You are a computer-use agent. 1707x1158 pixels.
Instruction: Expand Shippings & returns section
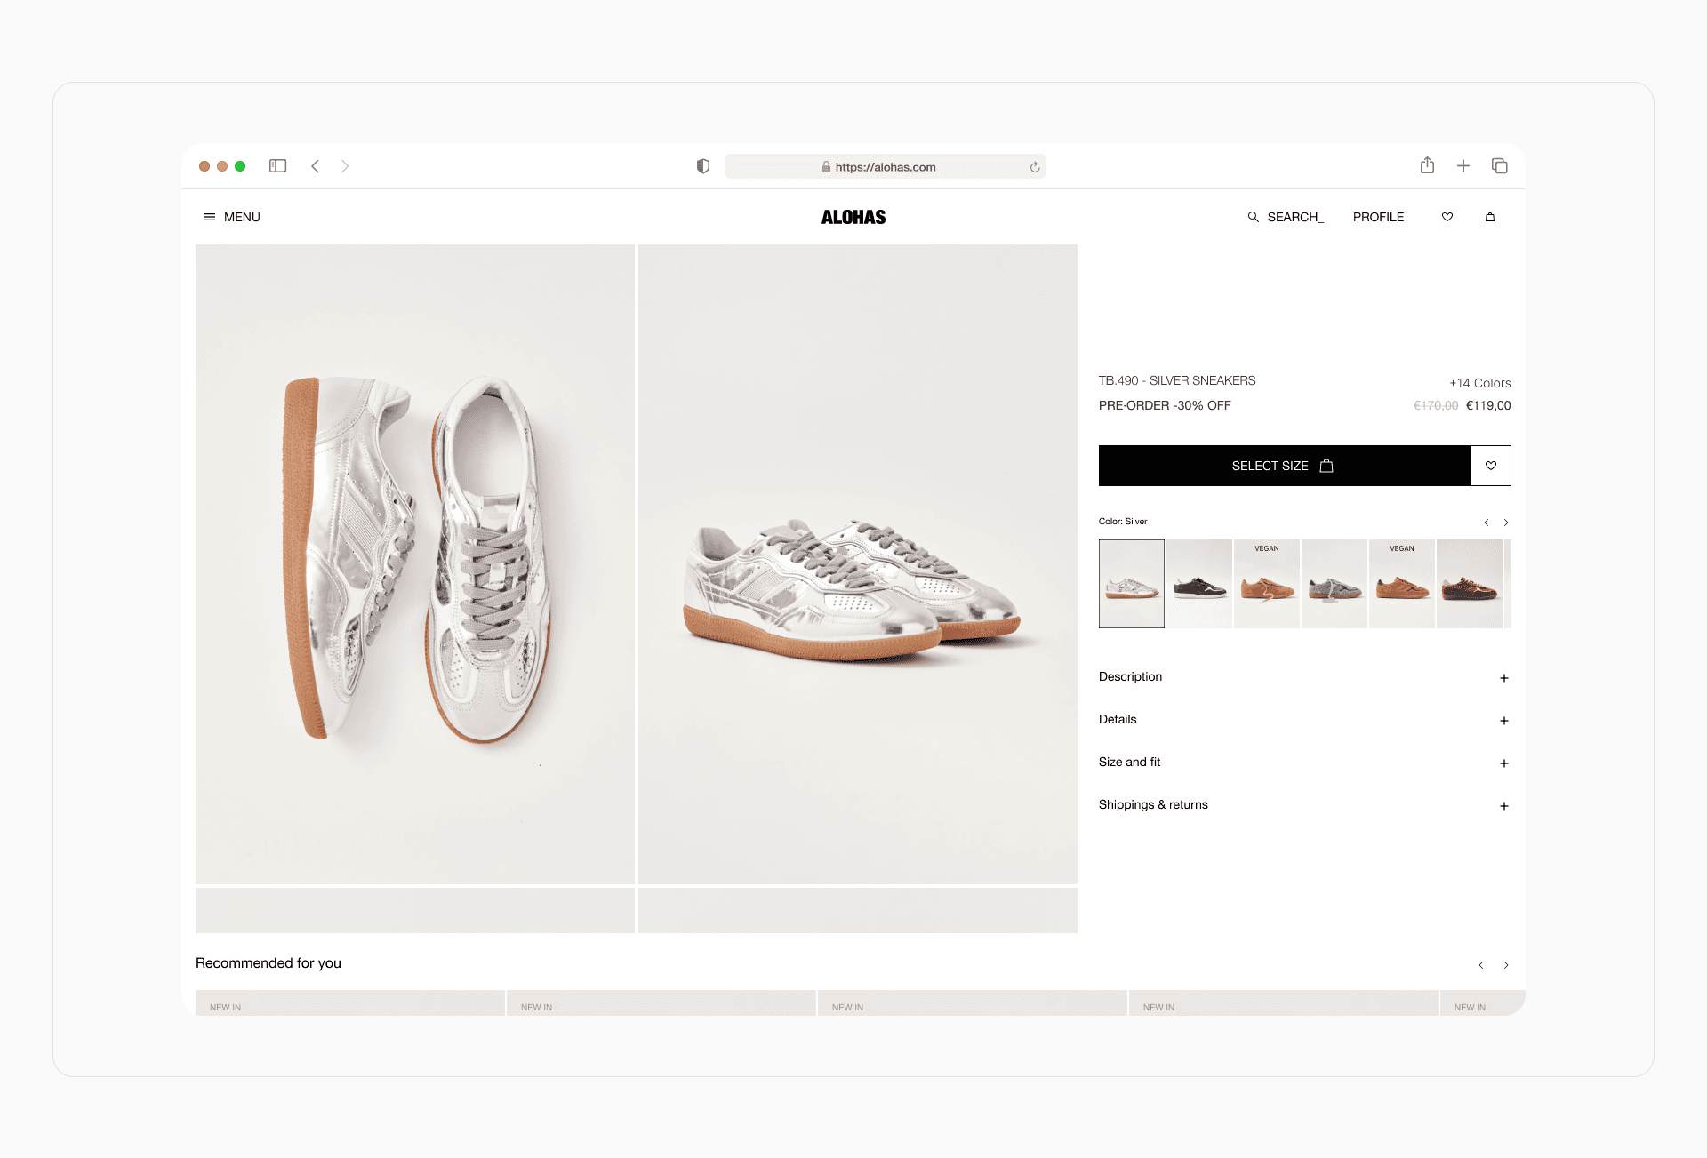click(1503, 806)
